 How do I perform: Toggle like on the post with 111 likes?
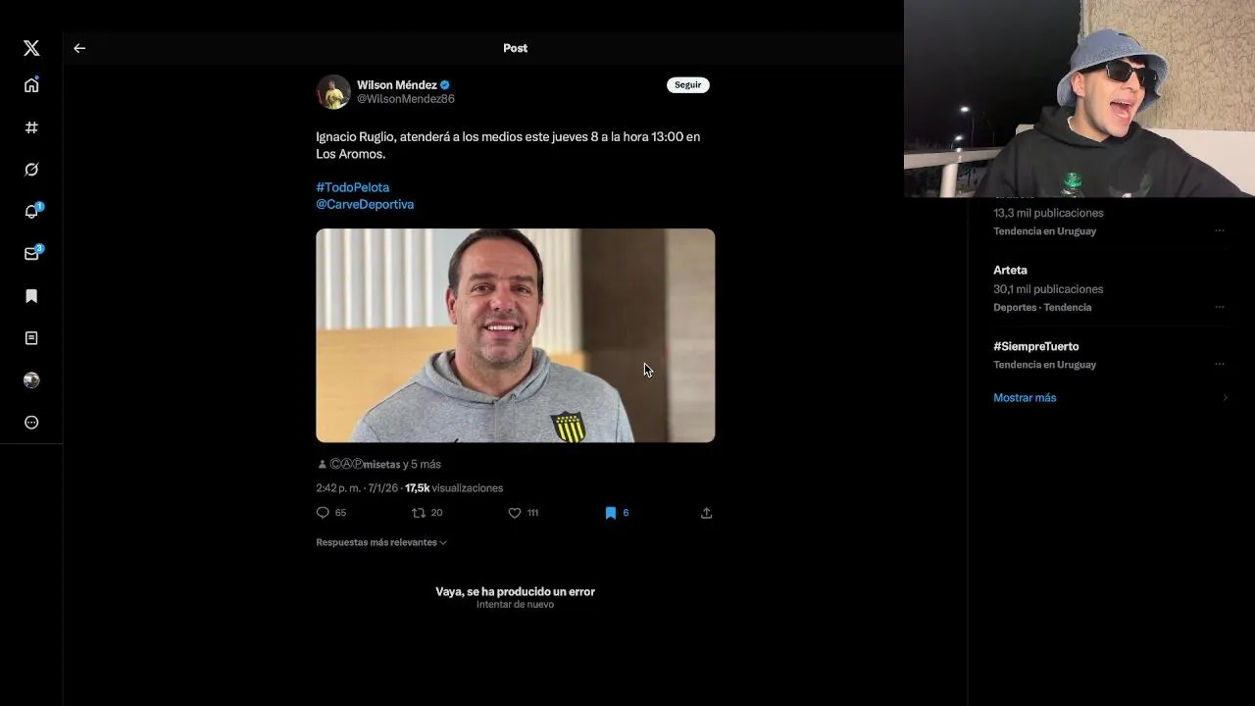click(515, 513)
